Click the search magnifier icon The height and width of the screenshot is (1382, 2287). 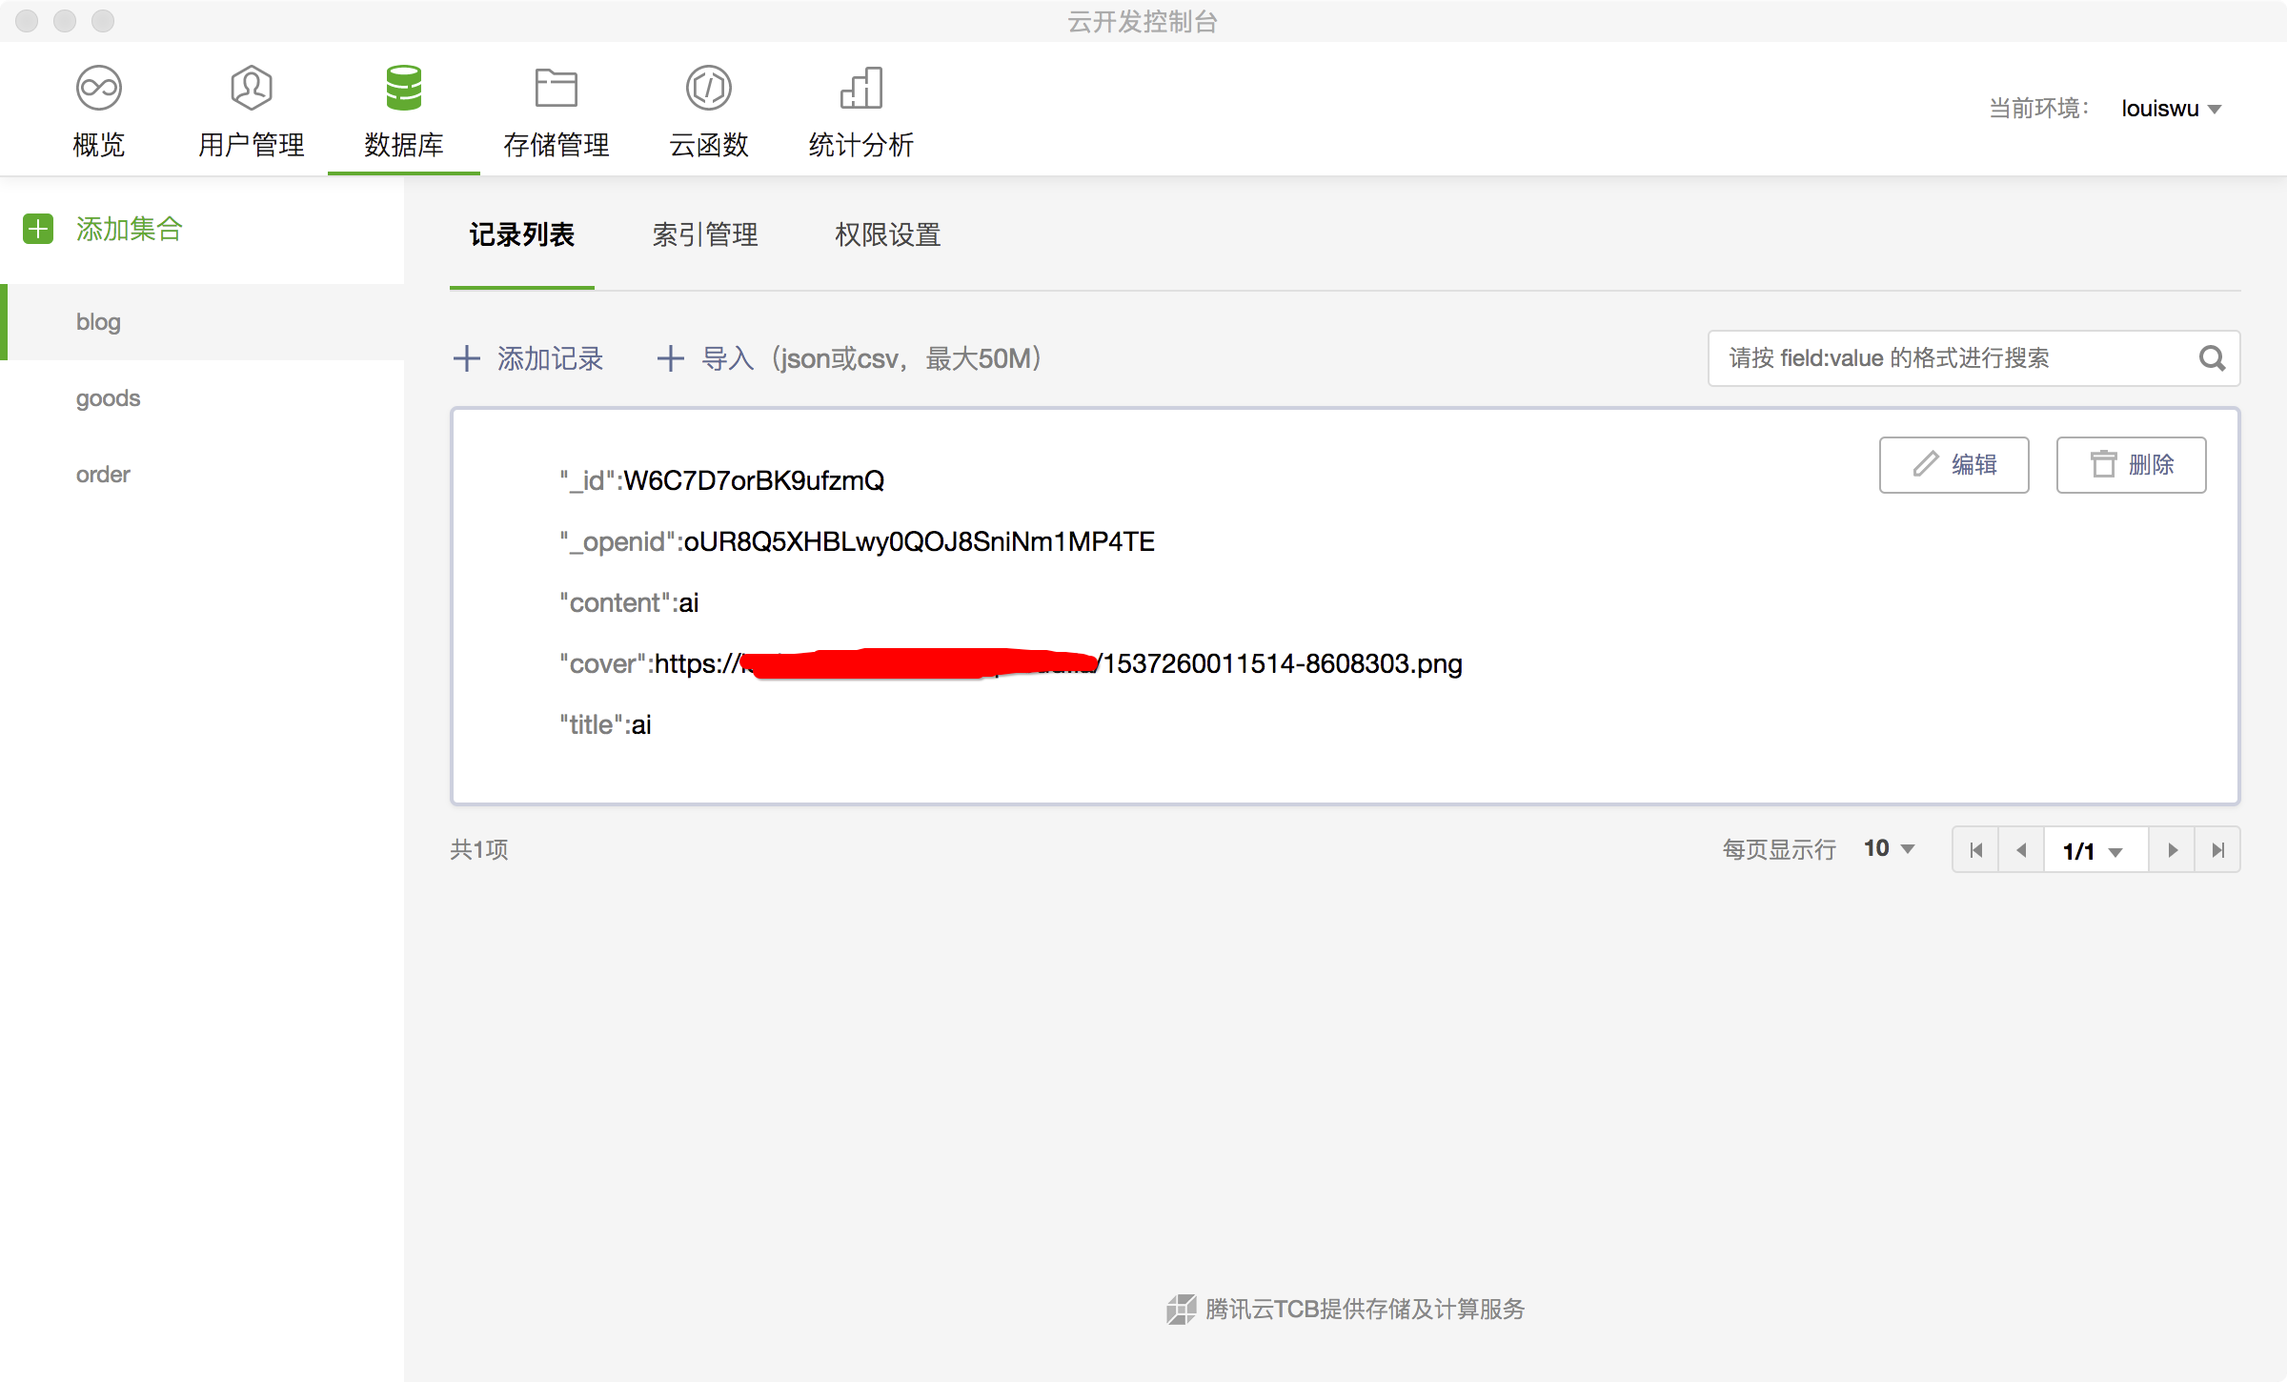(2212, 358)
